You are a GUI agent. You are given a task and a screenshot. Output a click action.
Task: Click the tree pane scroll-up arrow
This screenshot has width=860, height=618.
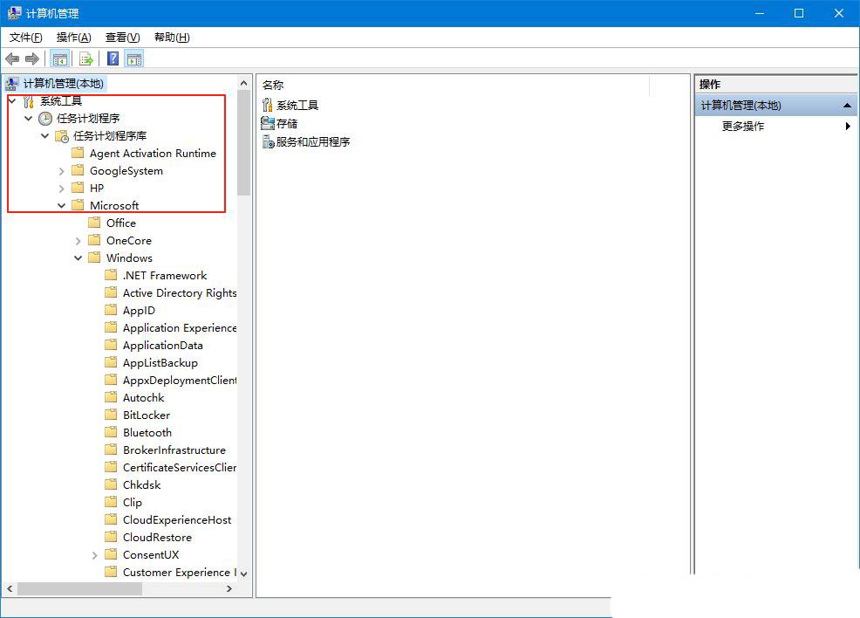point(244,84)
